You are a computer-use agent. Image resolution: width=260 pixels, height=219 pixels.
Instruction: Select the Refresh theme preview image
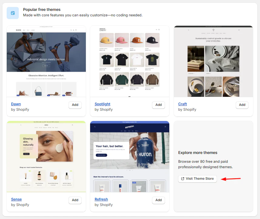[x=130, y=157]
